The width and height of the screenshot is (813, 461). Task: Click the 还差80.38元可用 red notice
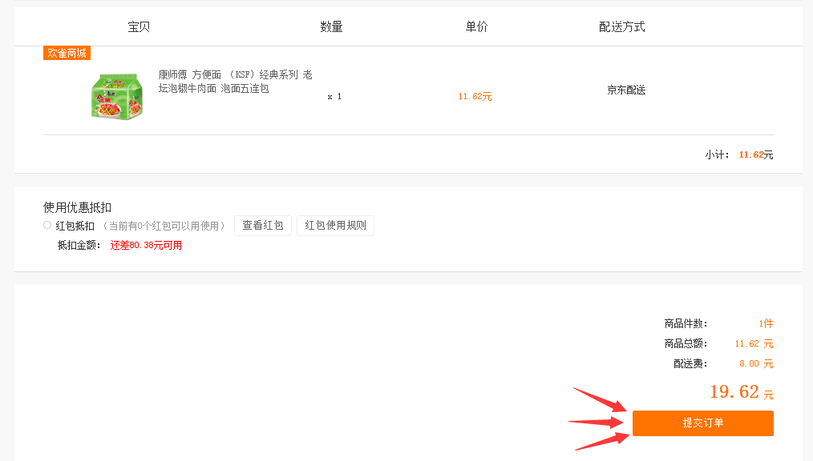click(x=146, y=245)
